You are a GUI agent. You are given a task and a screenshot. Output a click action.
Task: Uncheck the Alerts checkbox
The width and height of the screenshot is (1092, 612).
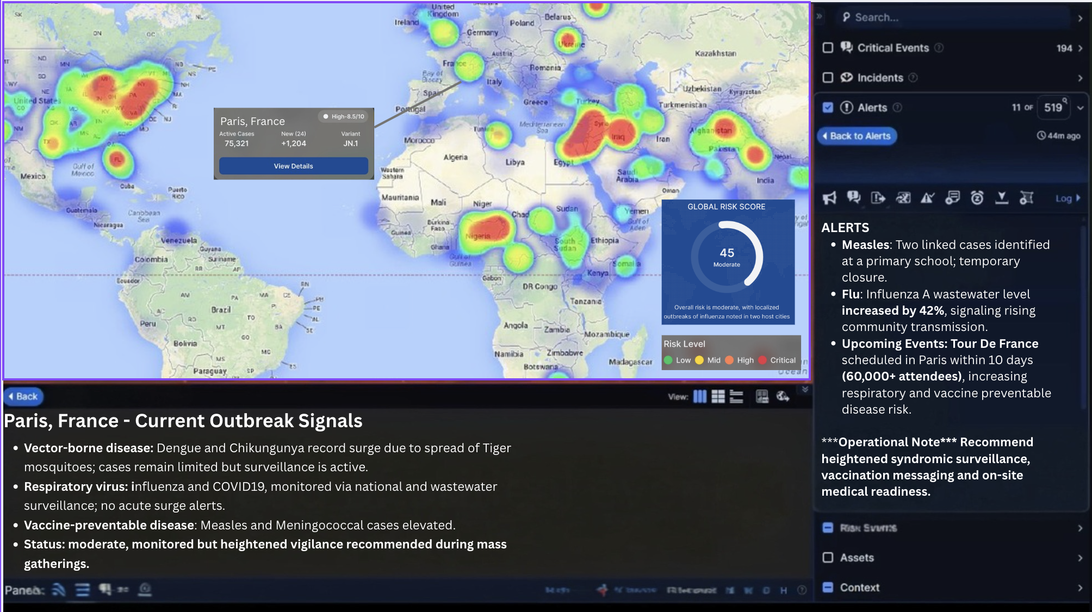click(828, 107)
